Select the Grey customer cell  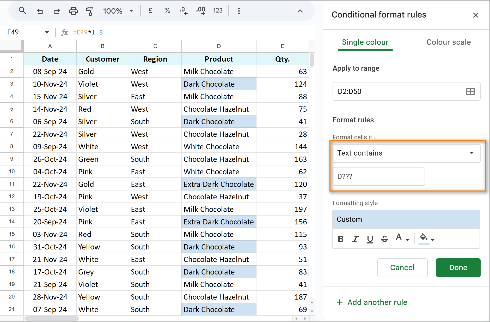[x=102, y=272]
